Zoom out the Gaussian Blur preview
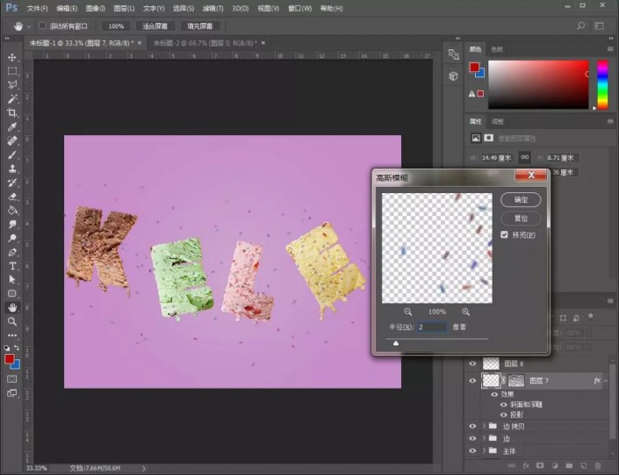This screenshot has height=475, width=619. [407, 312]
